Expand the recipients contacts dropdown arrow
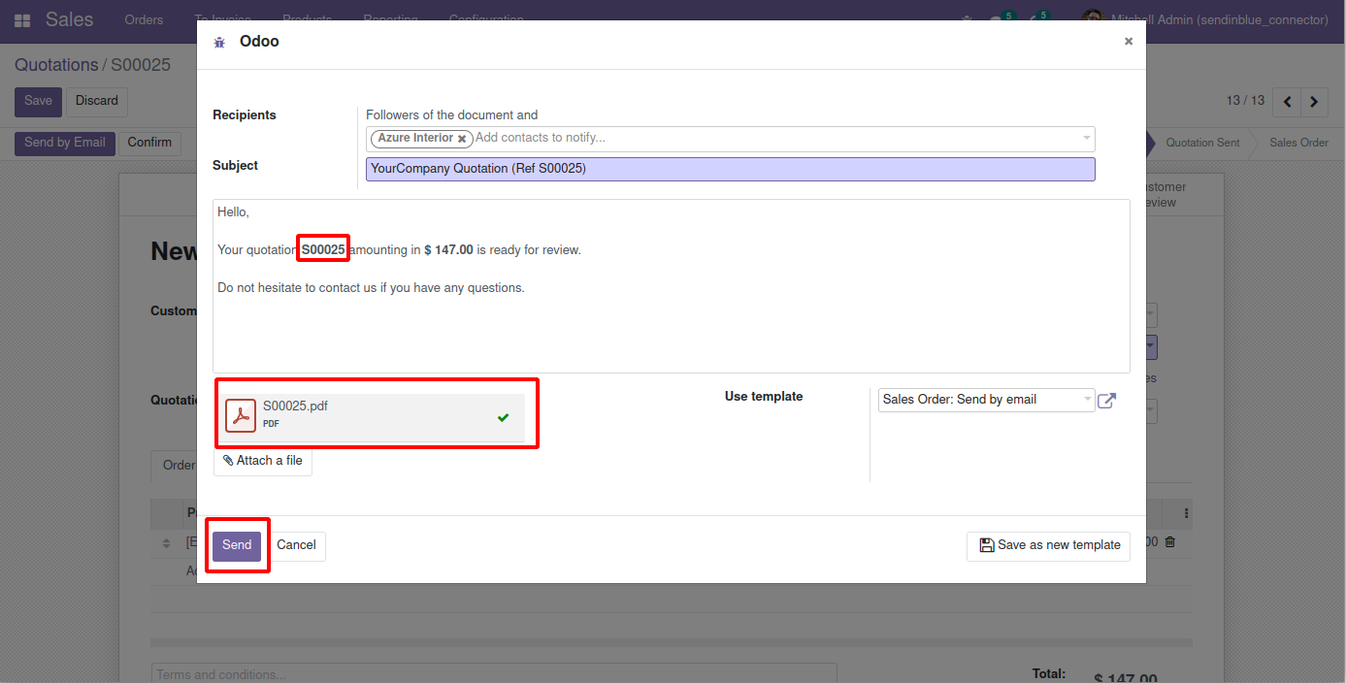The height and width of the screenshot is (683, 1346). [1086, 139]
